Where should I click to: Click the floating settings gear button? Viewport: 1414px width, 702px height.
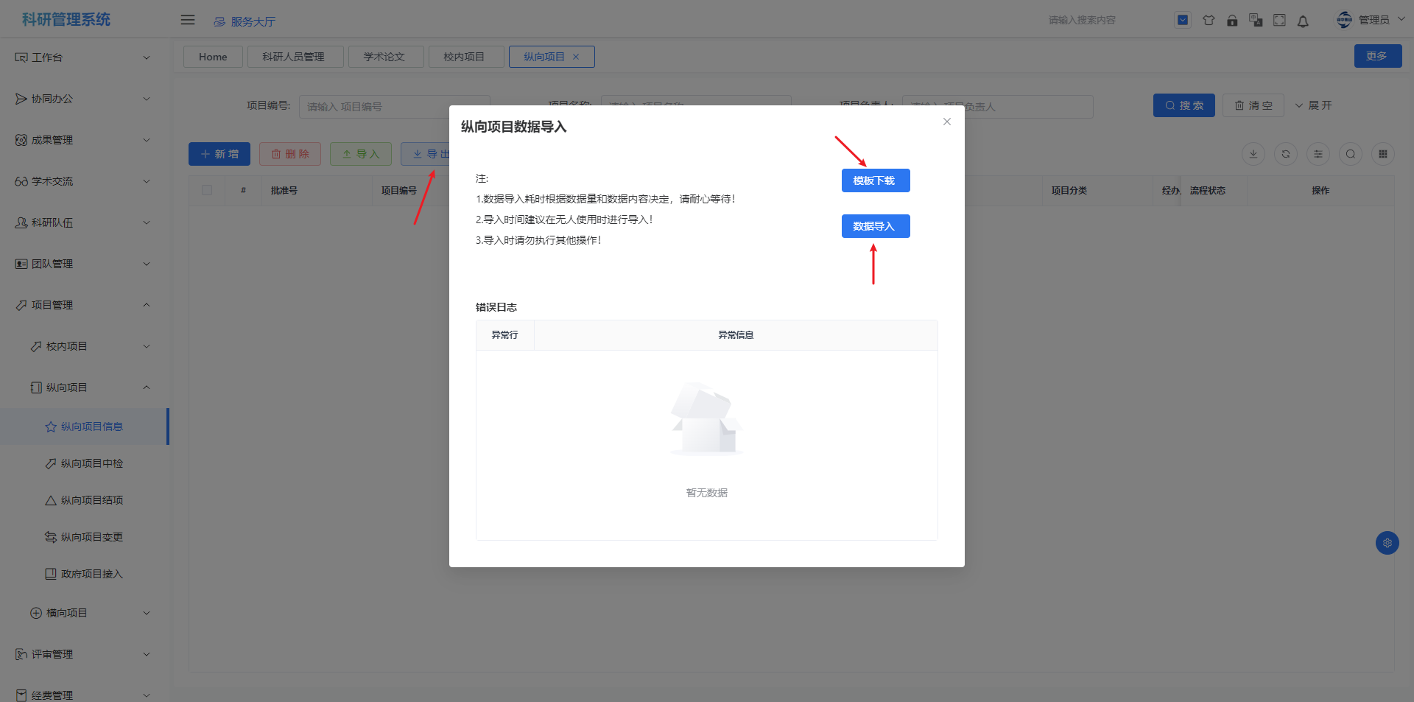pos(1387,543)
